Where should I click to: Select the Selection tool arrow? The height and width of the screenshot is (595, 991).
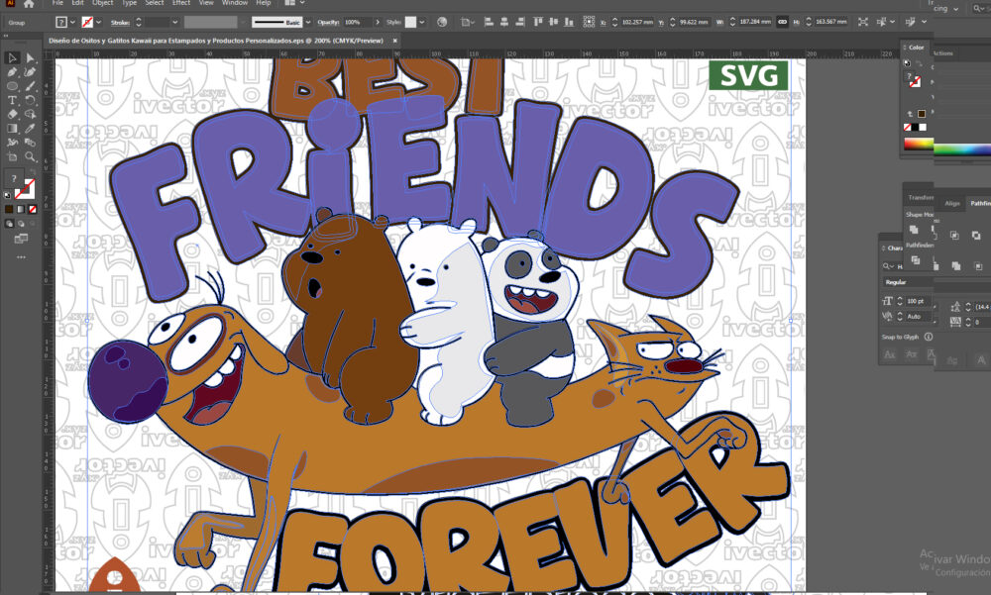tap(11, 58)
